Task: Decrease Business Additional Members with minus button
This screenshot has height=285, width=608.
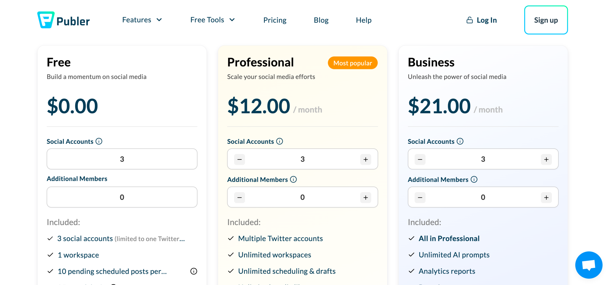Action: [420, 197]
